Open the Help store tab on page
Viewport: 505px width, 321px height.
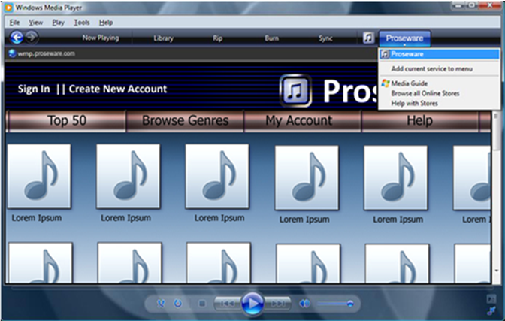click(419, 120)
